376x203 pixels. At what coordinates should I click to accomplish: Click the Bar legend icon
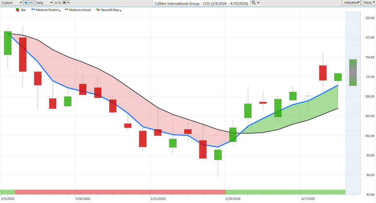point(17,10)
